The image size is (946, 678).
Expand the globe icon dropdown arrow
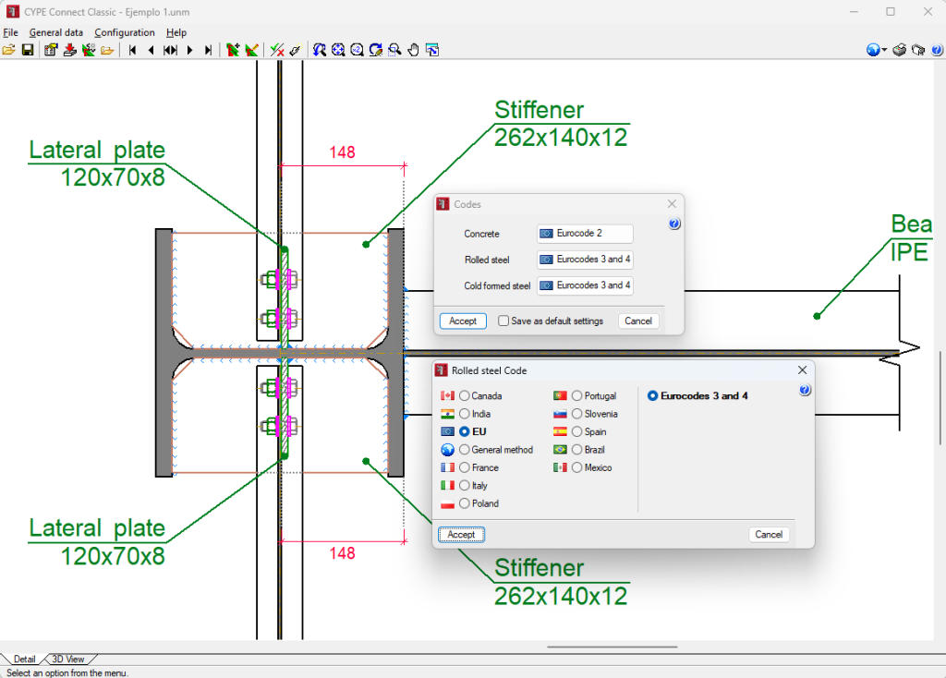click(884, 50)
